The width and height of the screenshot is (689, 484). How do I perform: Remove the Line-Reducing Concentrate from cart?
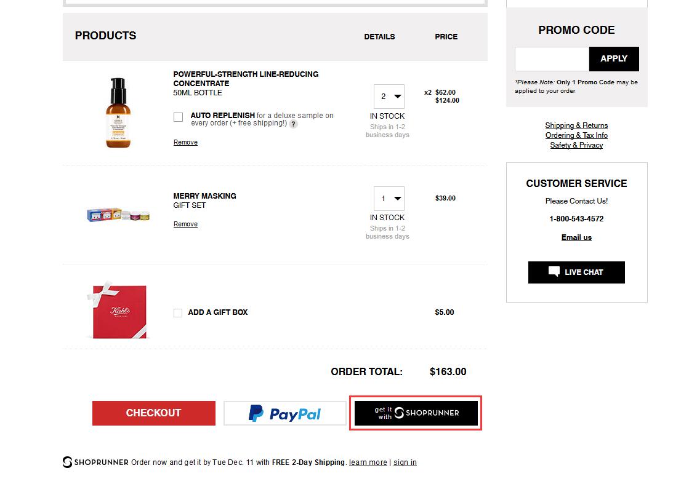tap(185, 143)
